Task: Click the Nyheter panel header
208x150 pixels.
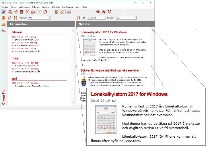Action: click(115, 24)
